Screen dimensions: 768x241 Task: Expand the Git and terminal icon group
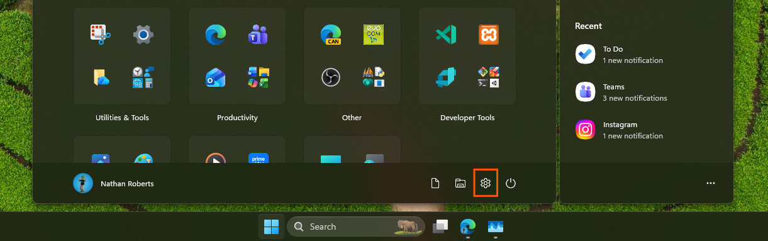coord(489,77)
